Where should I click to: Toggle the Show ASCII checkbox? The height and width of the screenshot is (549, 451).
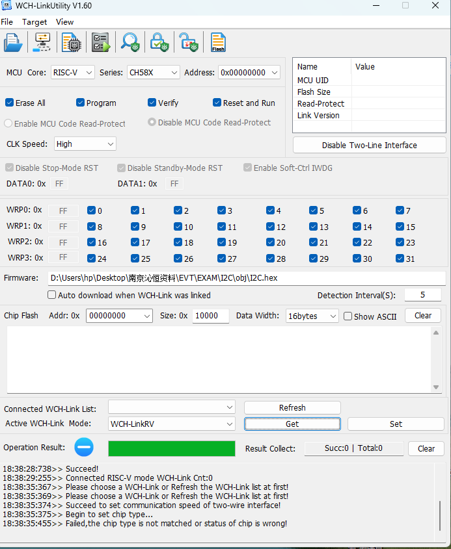click(x=348, y=316)
